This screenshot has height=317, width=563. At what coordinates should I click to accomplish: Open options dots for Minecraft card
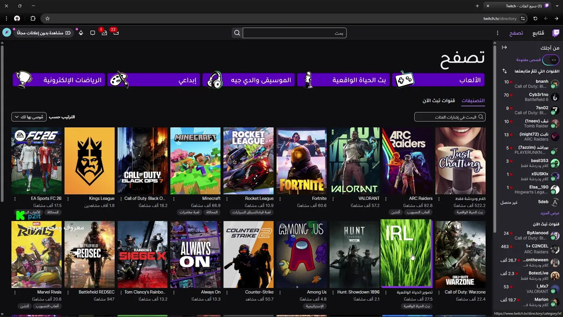click(x=174, y=199)
